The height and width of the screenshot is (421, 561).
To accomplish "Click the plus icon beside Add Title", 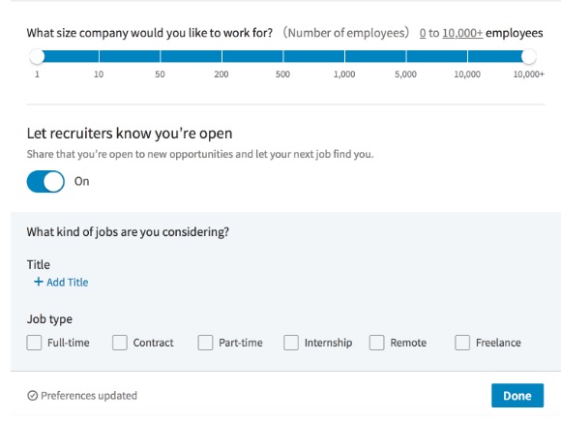I will point(39,282).
